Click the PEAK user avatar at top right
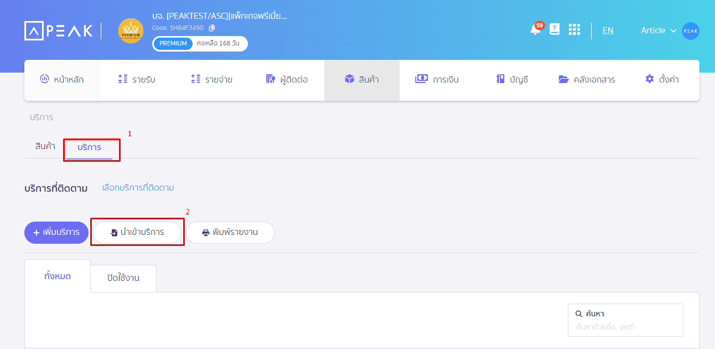Screen dimensions: 715x349 click(x=690, y=31)
